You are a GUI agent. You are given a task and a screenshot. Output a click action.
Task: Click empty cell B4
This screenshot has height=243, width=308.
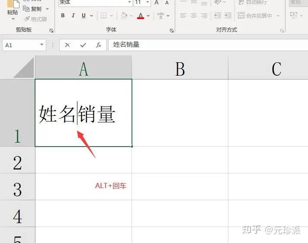(180, 213)
